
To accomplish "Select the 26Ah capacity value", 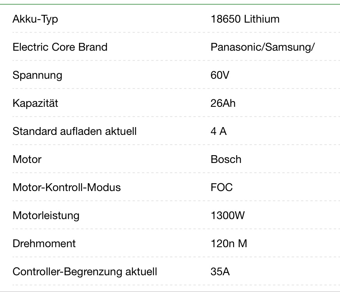I will click(223, 103).
